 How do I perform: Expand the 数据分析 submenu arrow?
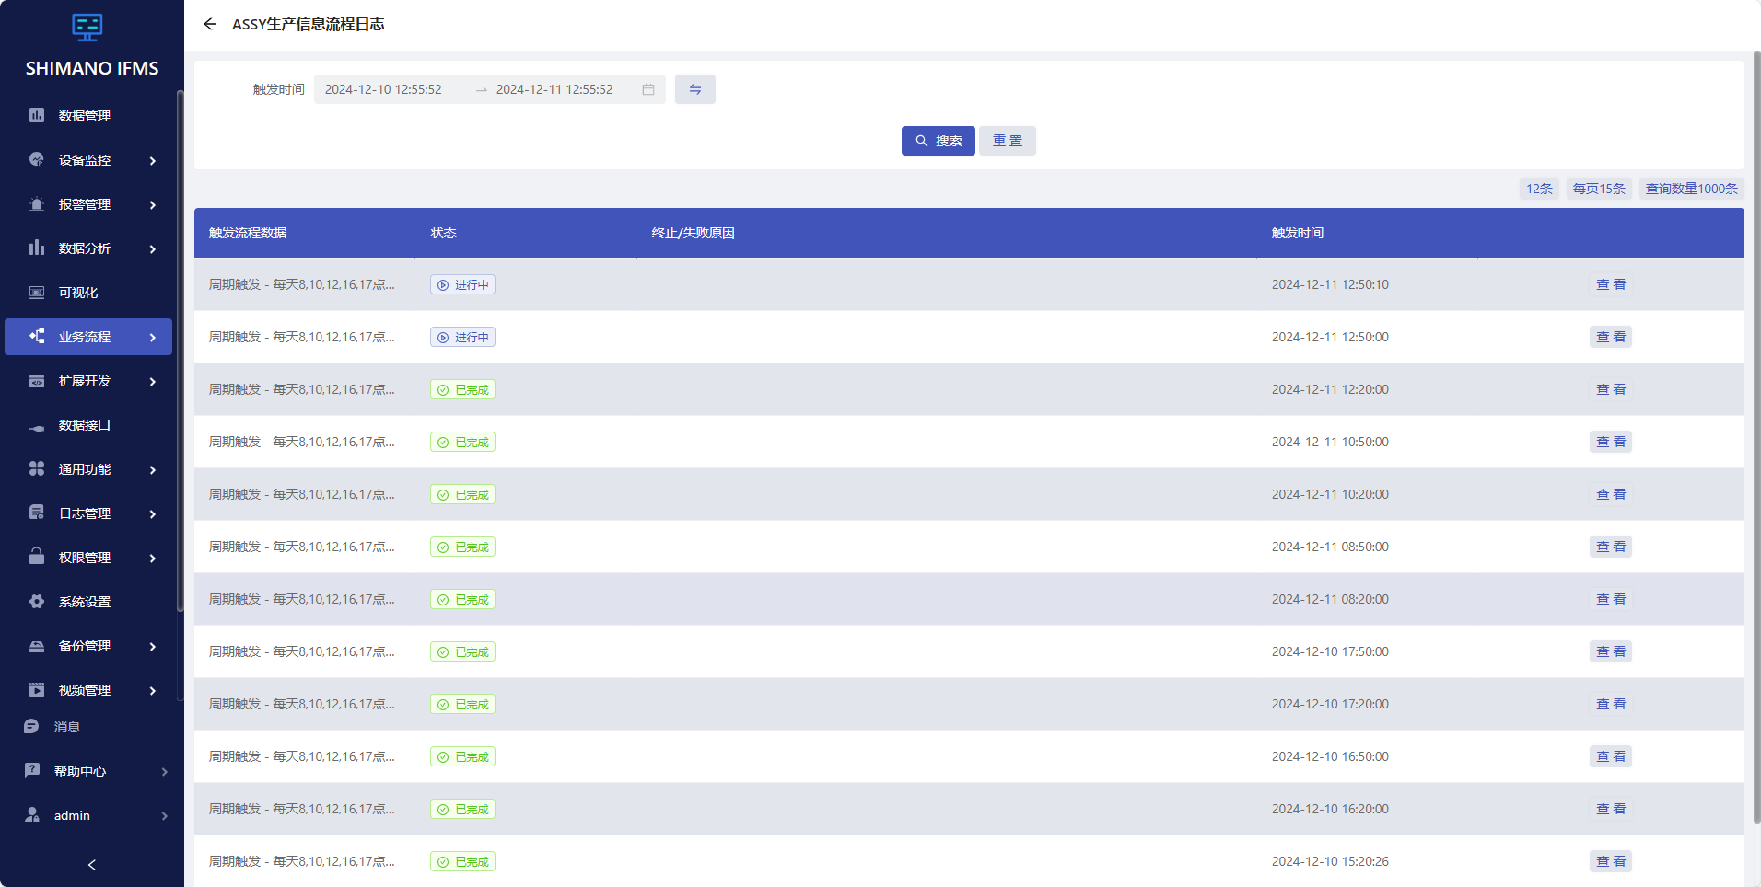coord(153,248)
